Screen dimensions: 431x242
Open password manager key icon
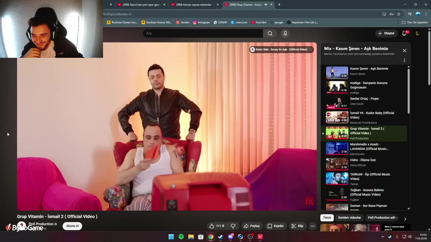click(391, 14)
